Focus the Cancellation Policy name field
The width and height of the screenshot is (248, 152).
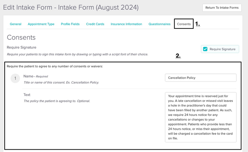click(x=201, y=78)
